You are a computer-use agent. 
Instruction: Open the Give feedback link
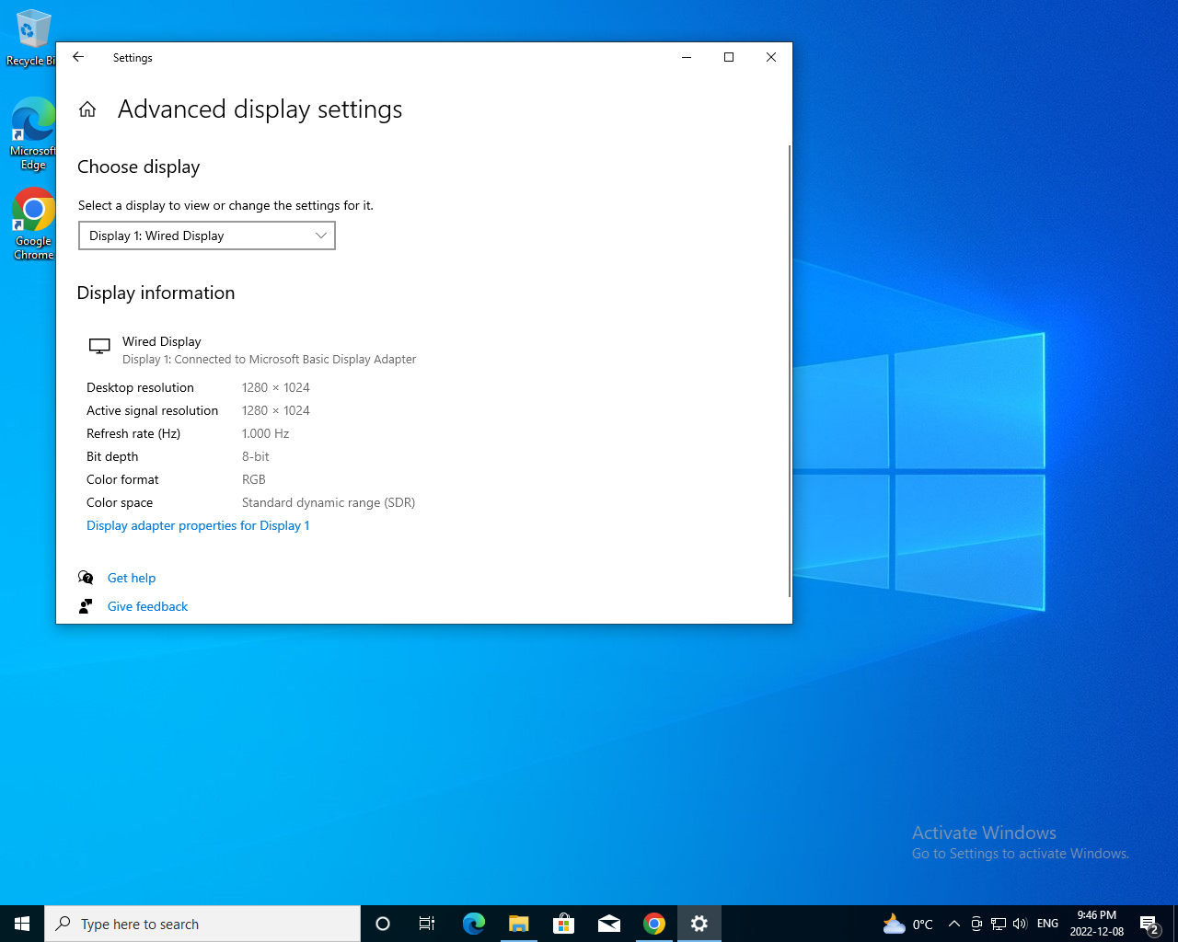pos(147,606)
